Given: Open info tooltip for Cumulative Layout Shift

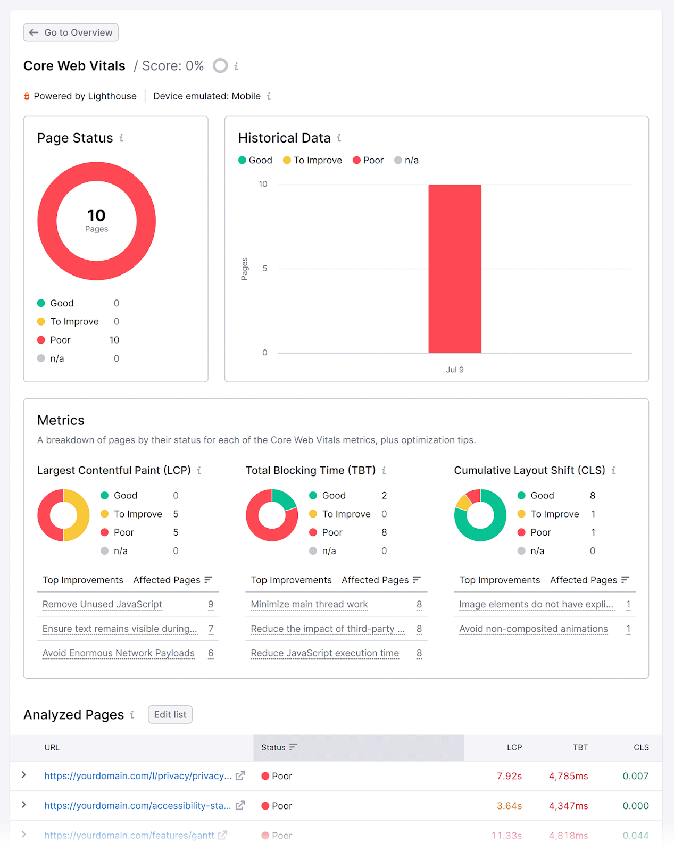Looking at the screenshot, I should pos(613,470).
